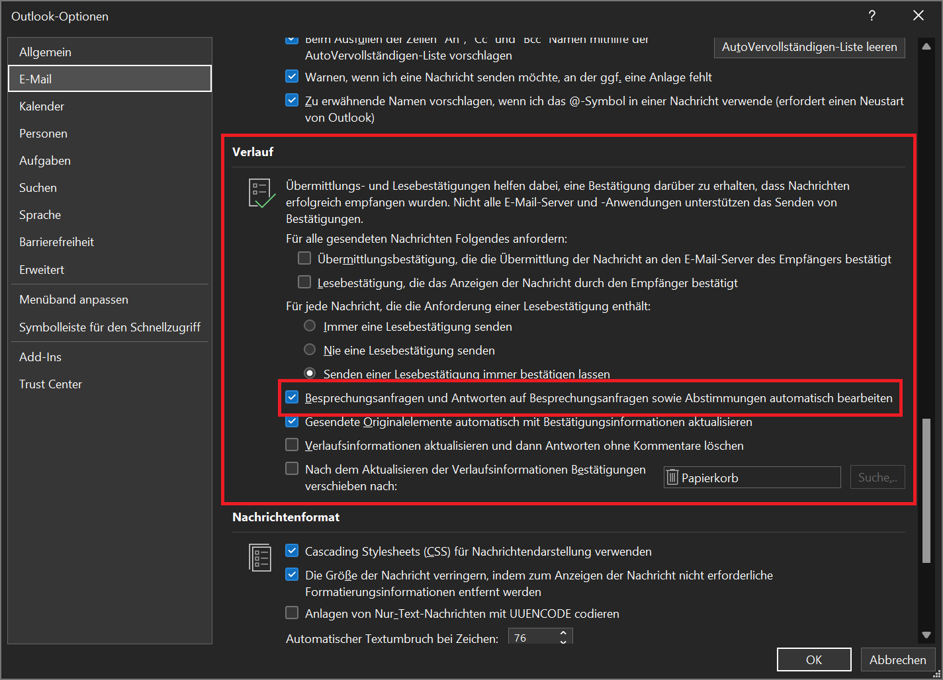Select the E-Mail options category

pos(110,79)
